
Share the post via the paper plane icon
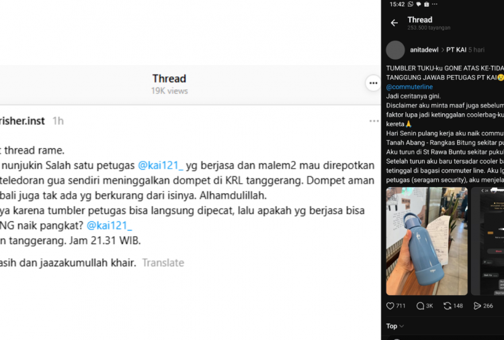click(477, 306)
